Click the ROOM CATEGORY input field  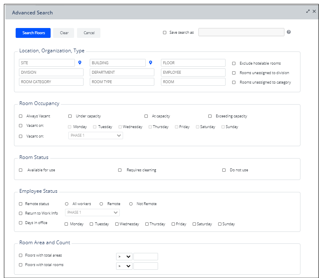coord(51,82)
